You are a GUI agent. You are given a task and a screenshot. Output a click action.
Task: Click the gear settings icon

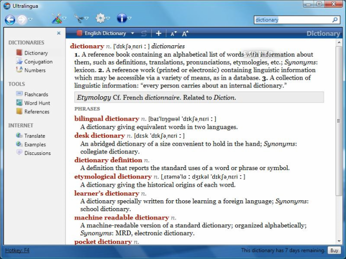pyautogui.click(x=100, y=18)
